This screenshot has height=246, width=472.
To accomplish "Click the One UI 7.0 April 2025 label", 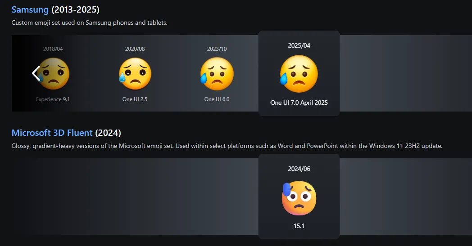I will click(x=299, y=103).
